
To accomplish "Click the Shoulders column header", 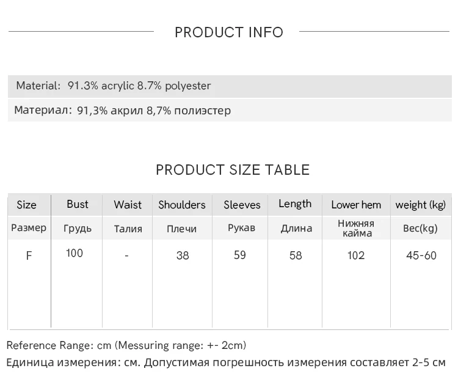I will (x=182, y=205).
